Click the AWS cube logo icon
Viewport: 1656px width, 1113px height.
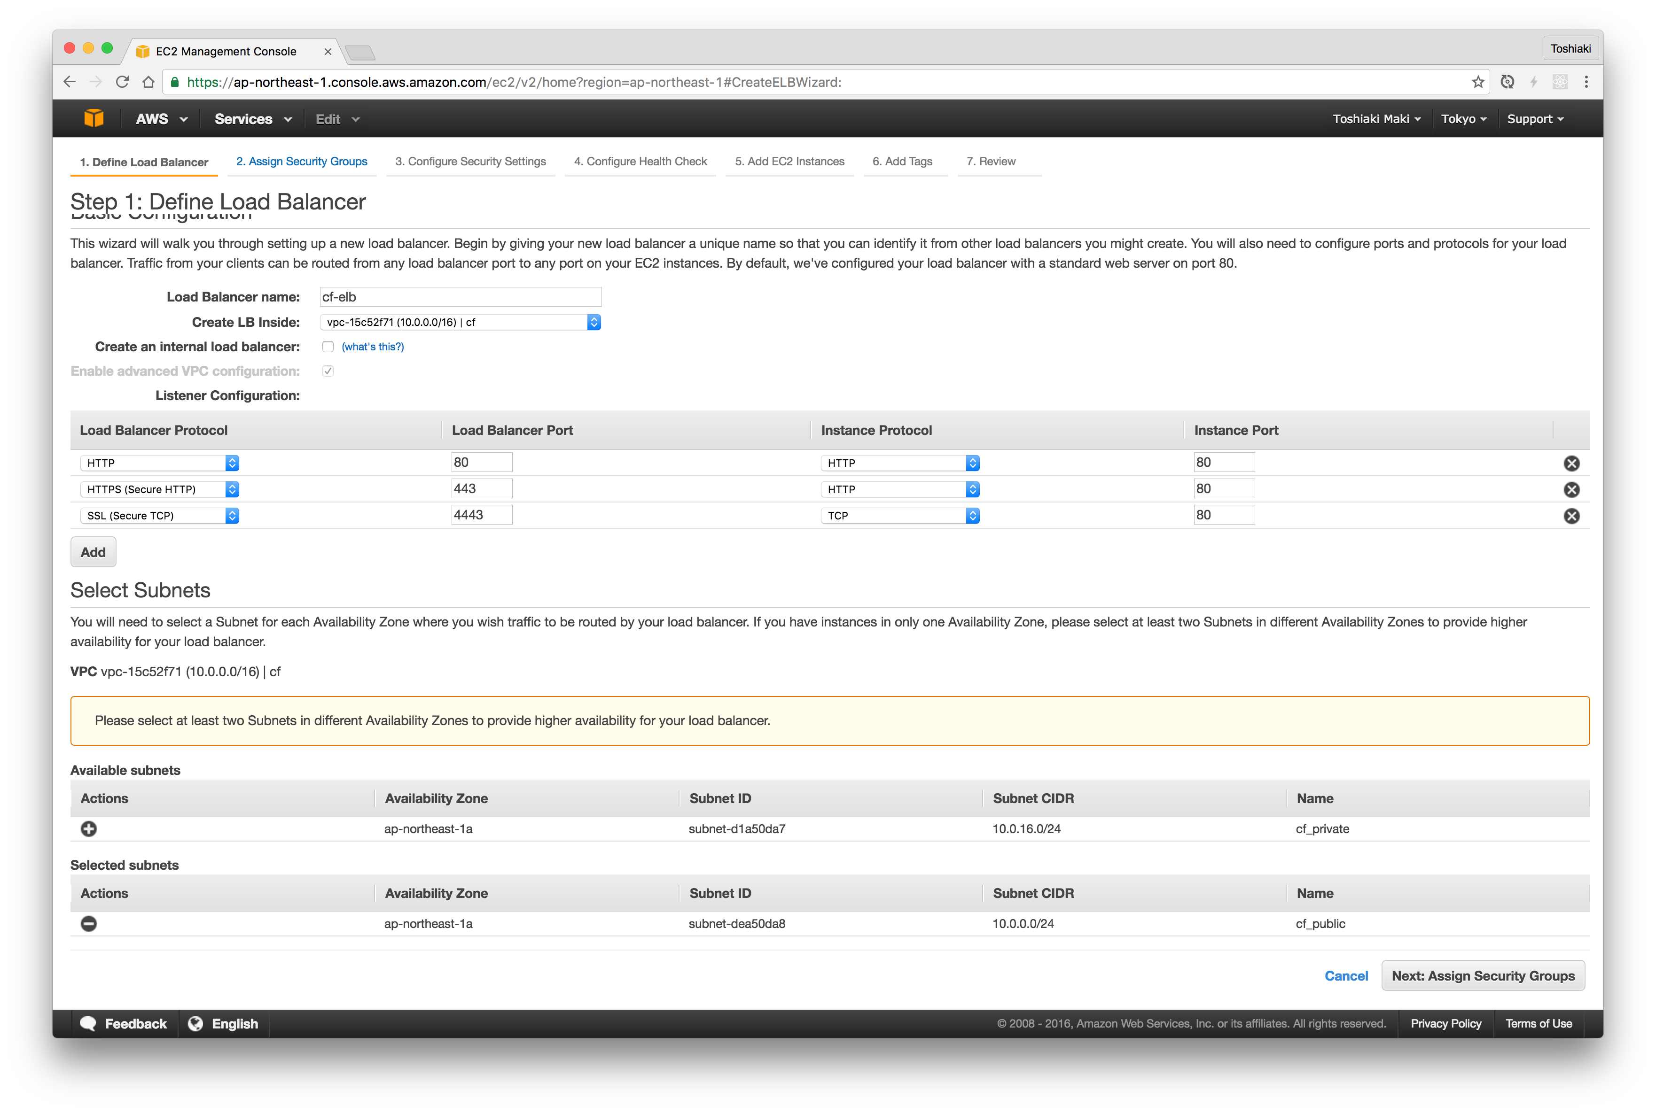click(94, 118)
